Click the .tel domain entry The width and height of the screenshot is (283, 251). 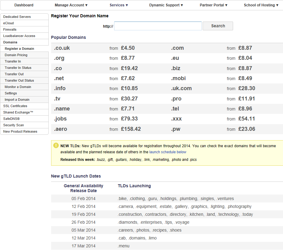coord(175,109)
